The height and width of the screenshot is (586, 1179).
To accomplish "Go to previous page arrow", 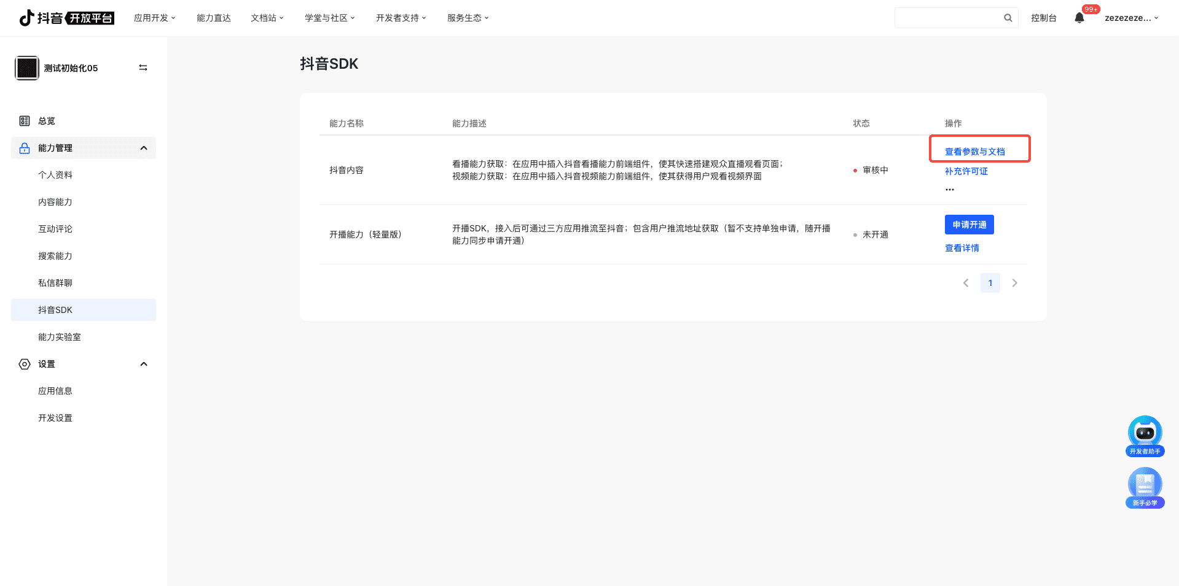I will 966,283.
